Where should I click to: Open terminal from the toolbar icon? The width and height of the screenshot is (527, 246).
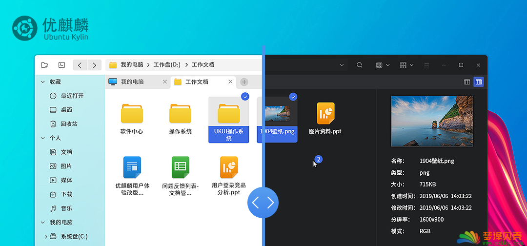(61, 65)
